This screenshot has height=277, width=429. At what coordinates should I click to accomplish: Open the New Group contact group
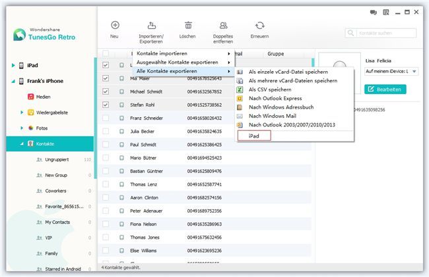pyautogui.click(x=56, y=175)
